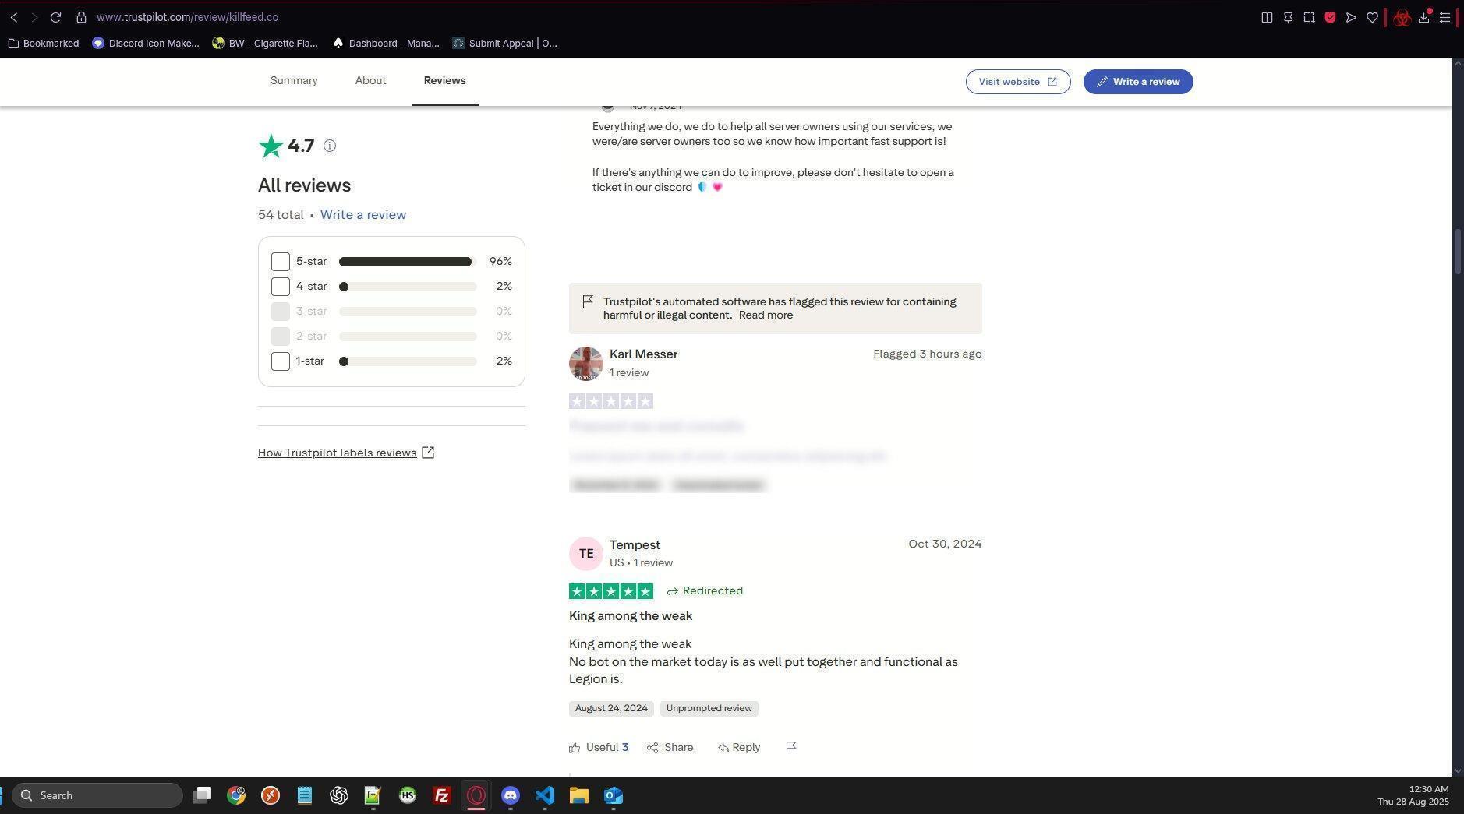Click the taskbar Search box

[x=97, y=795]
